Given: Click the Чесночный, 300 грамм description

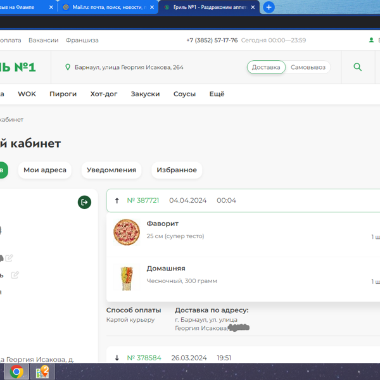Looking at the screenshot, I should (x=182, y=281).
